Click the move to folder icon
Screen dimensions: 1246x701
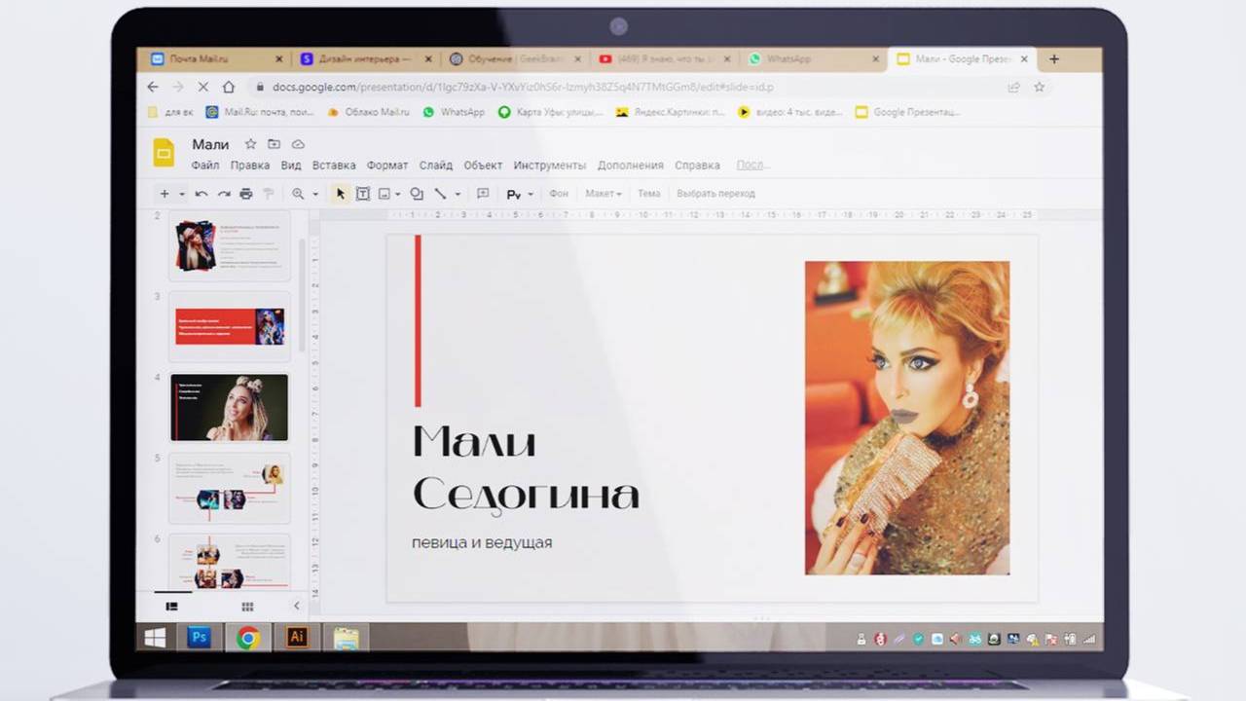pos(274,144)
